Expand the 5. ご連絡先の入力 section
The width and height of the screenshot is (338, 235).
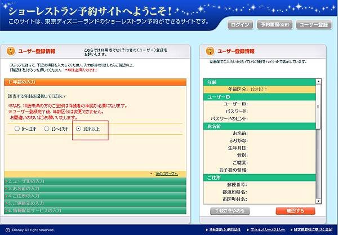95,203
